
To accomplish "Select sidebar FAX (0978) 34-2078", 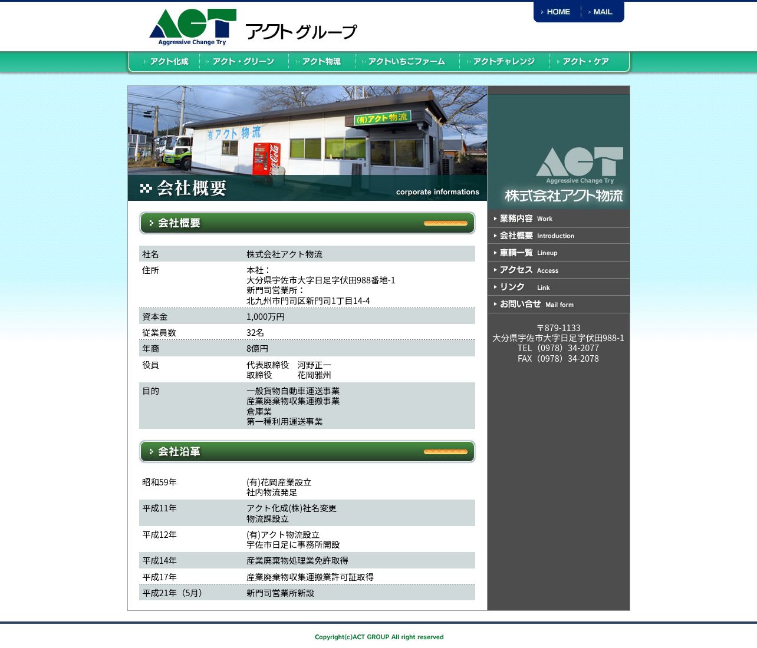I will pyautogui.click(x=558, y=359).
